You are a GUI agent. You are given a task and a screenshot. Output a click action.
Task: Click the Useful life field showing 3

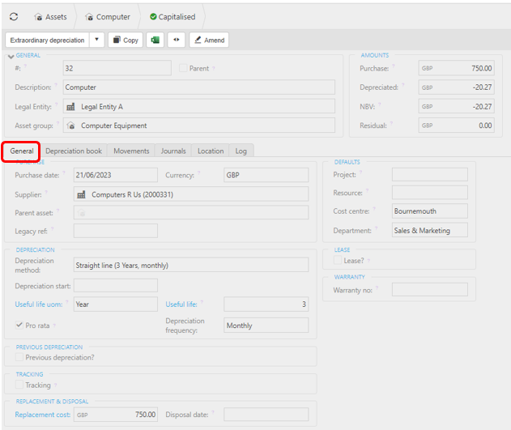266,304
